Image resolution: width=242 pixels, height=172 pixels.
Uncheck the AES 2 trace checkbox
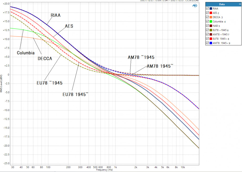click(208, 13)
